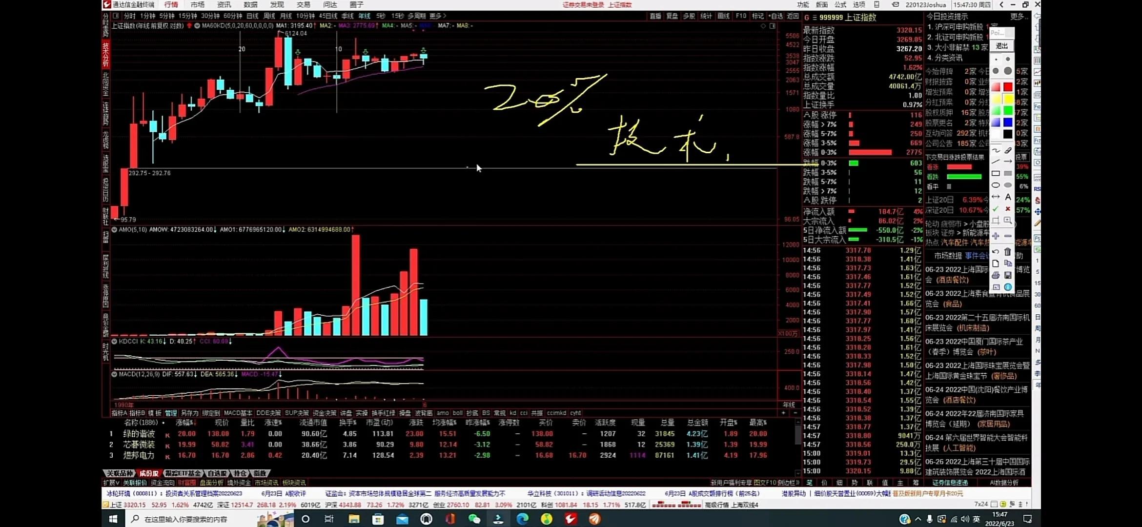1142x527 pixels.
Task: Open the 市场 menu
Action: pyautogui.click(x=198, y=4)
